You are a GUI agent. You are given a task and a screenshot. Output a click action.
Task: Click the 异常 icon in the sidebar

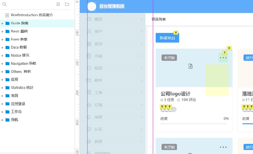click(x=89, y=142)
